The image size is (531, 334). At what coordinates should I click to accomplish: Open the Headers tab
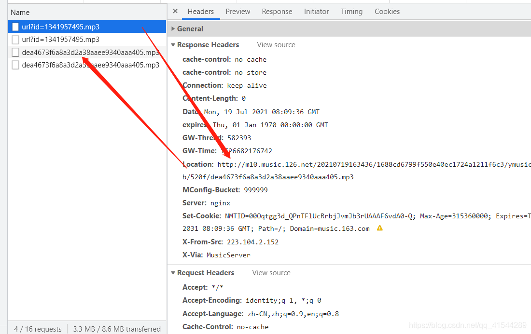coord(201,12)
